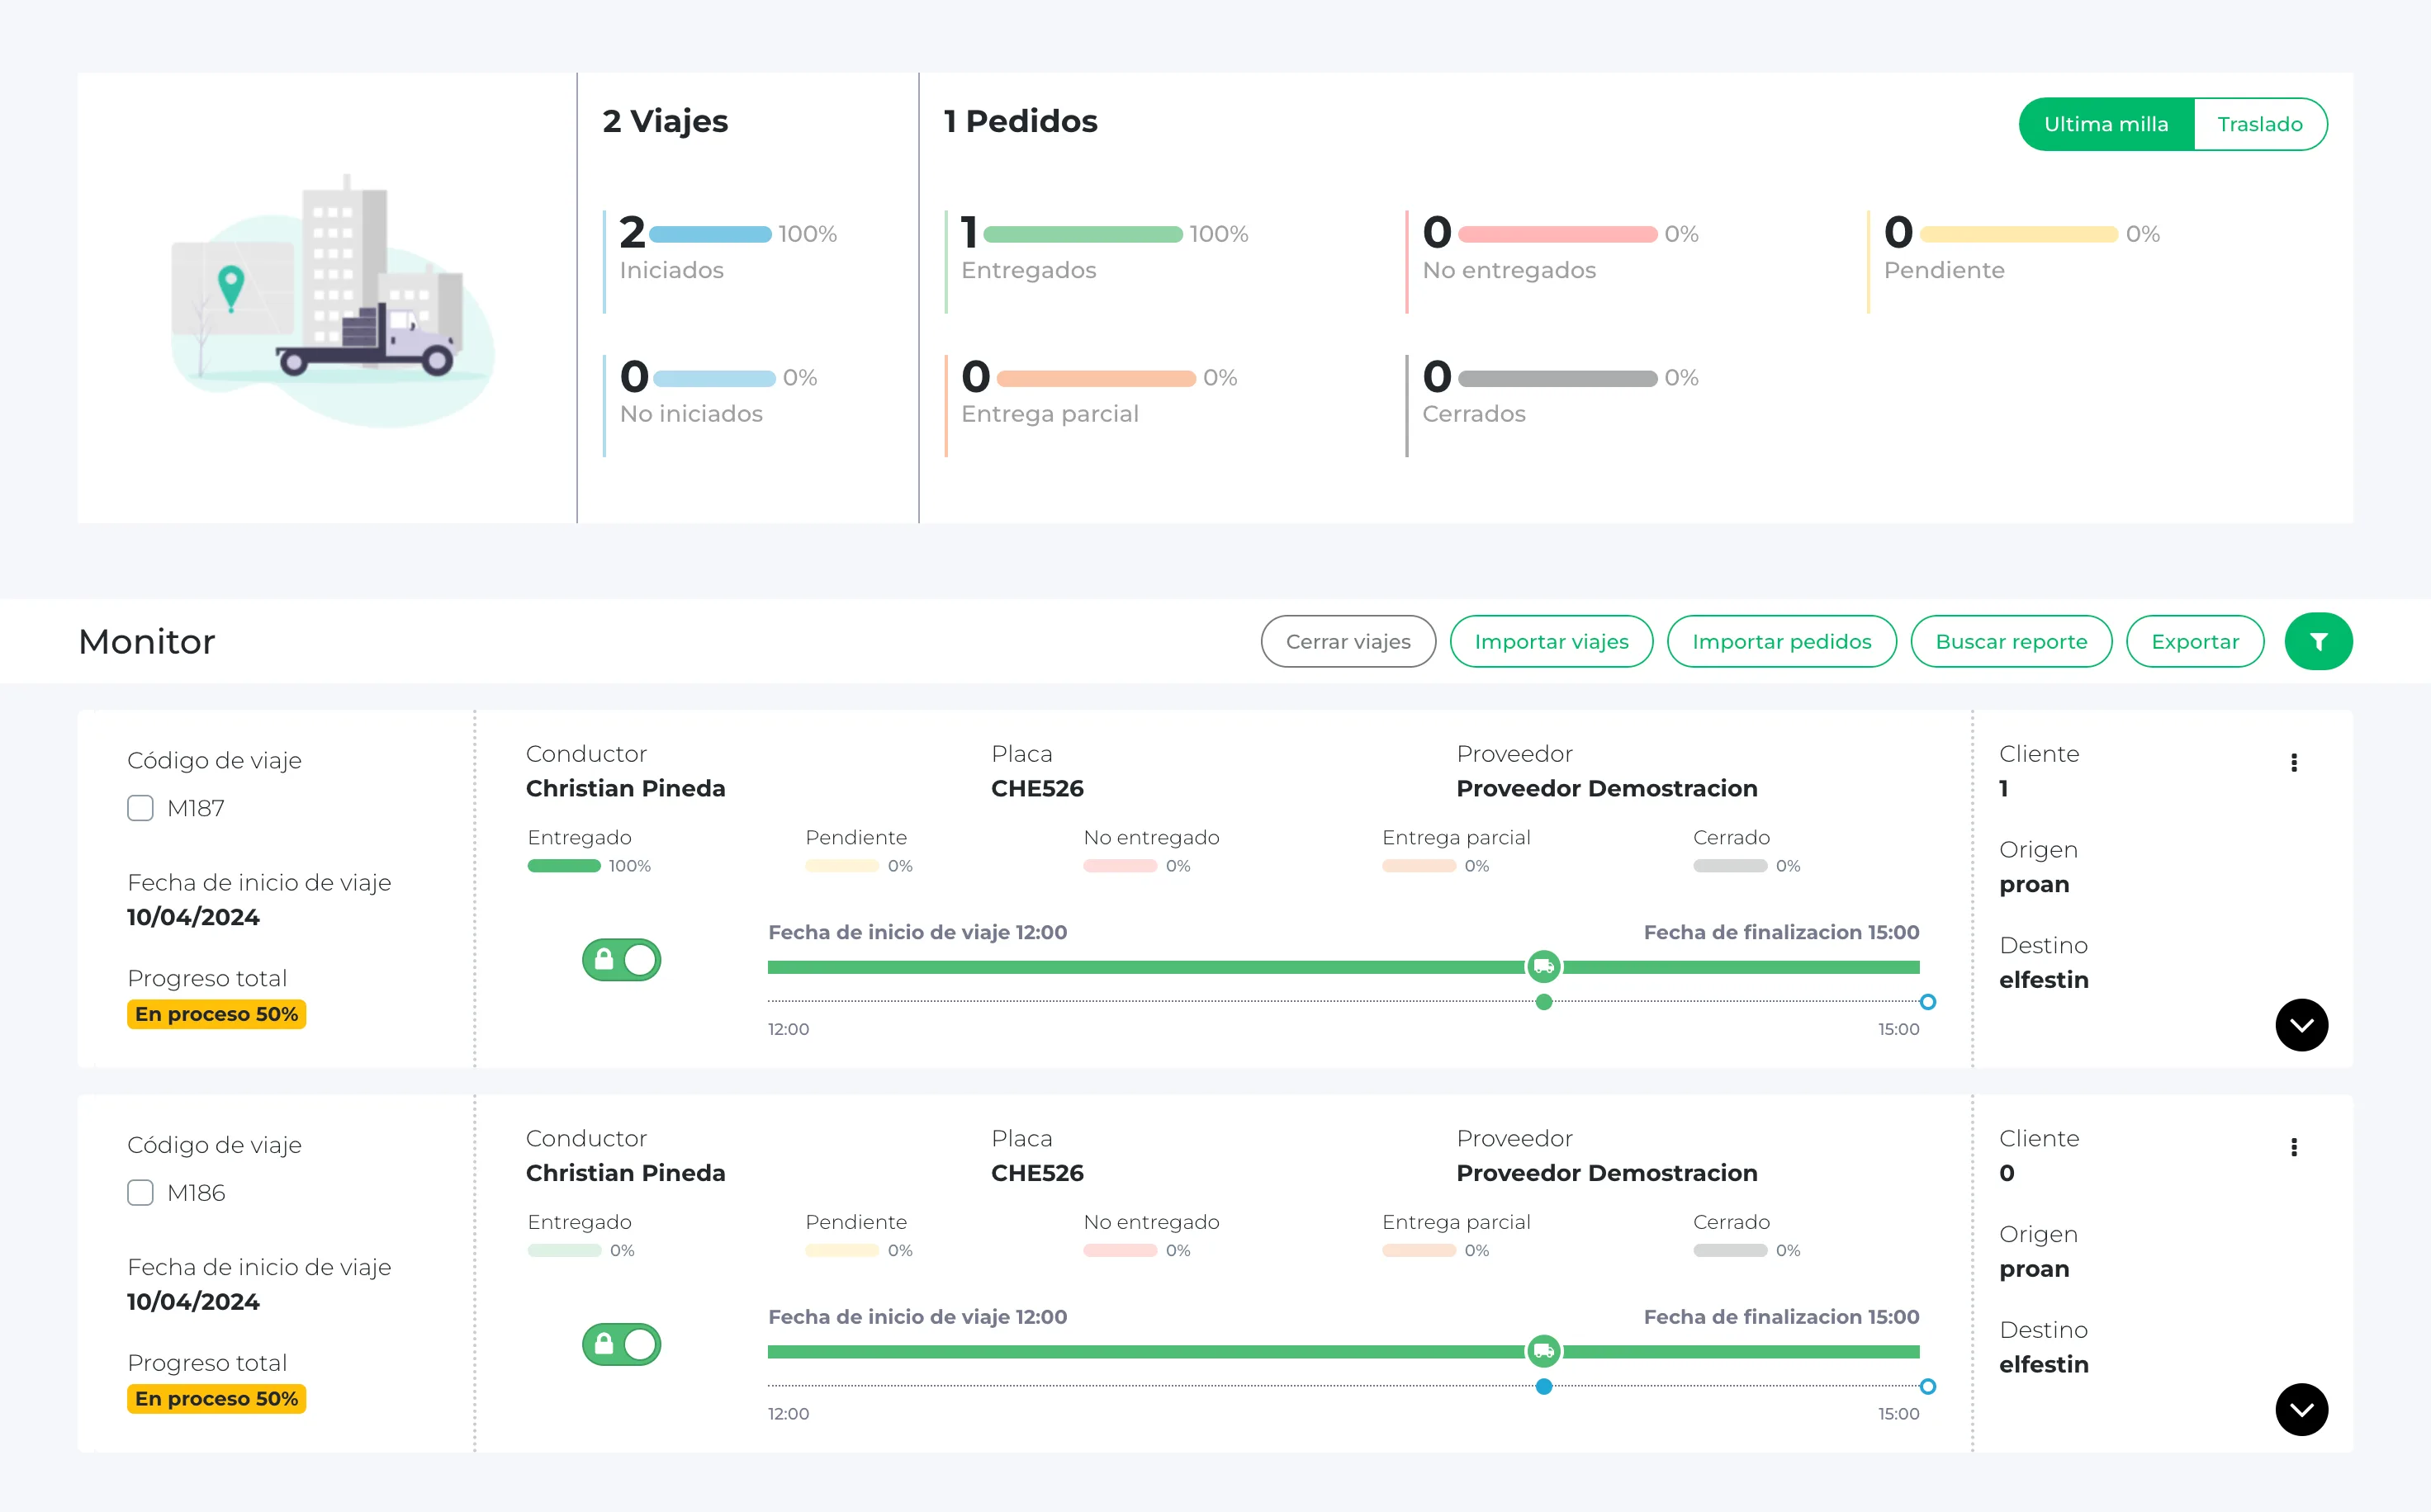This screenshot has height=1512, width=2431.
Task: Toggle the lock switch for trip M186
Action: (621, 1344)
